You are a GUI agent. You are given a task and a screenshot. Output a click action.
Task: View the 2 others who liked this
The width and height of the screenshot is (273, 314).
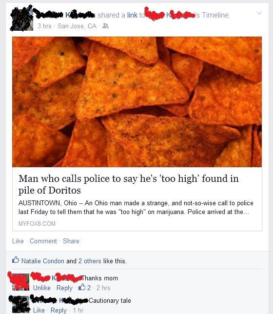click(x=90, y=261)
